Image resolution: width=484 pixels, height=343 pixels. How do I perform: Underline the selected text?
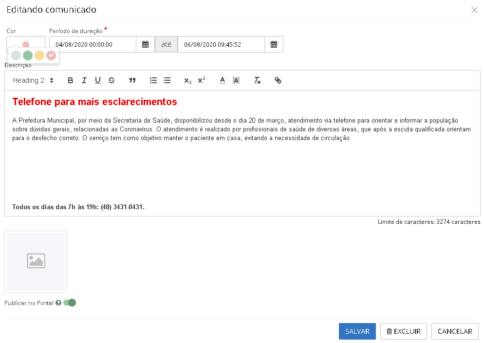pyautogui.click(x=97, y=80)
